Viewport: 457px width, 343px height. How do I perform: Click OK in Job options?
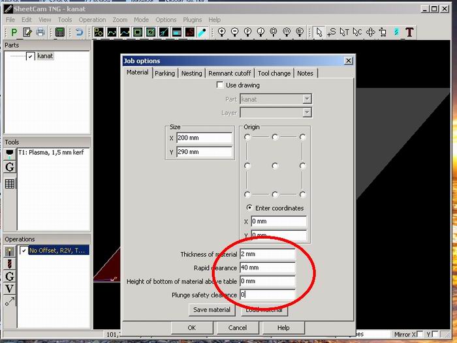point(192,328)
